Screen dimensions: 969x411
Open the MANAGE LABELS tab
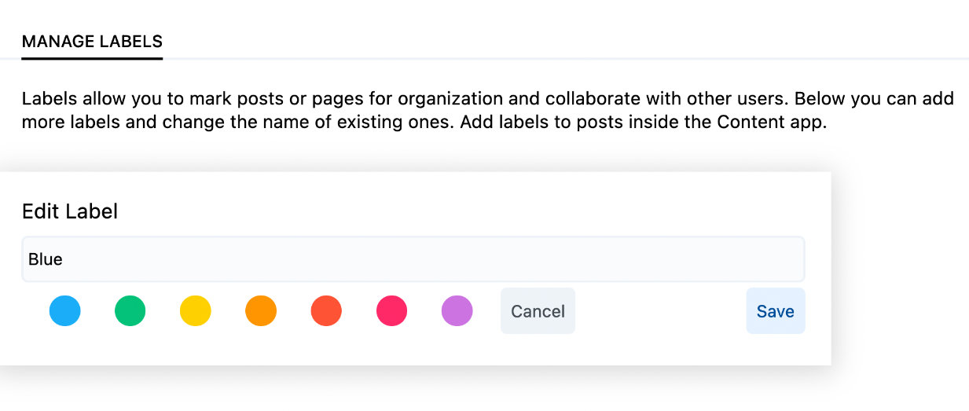click(92, 42)
